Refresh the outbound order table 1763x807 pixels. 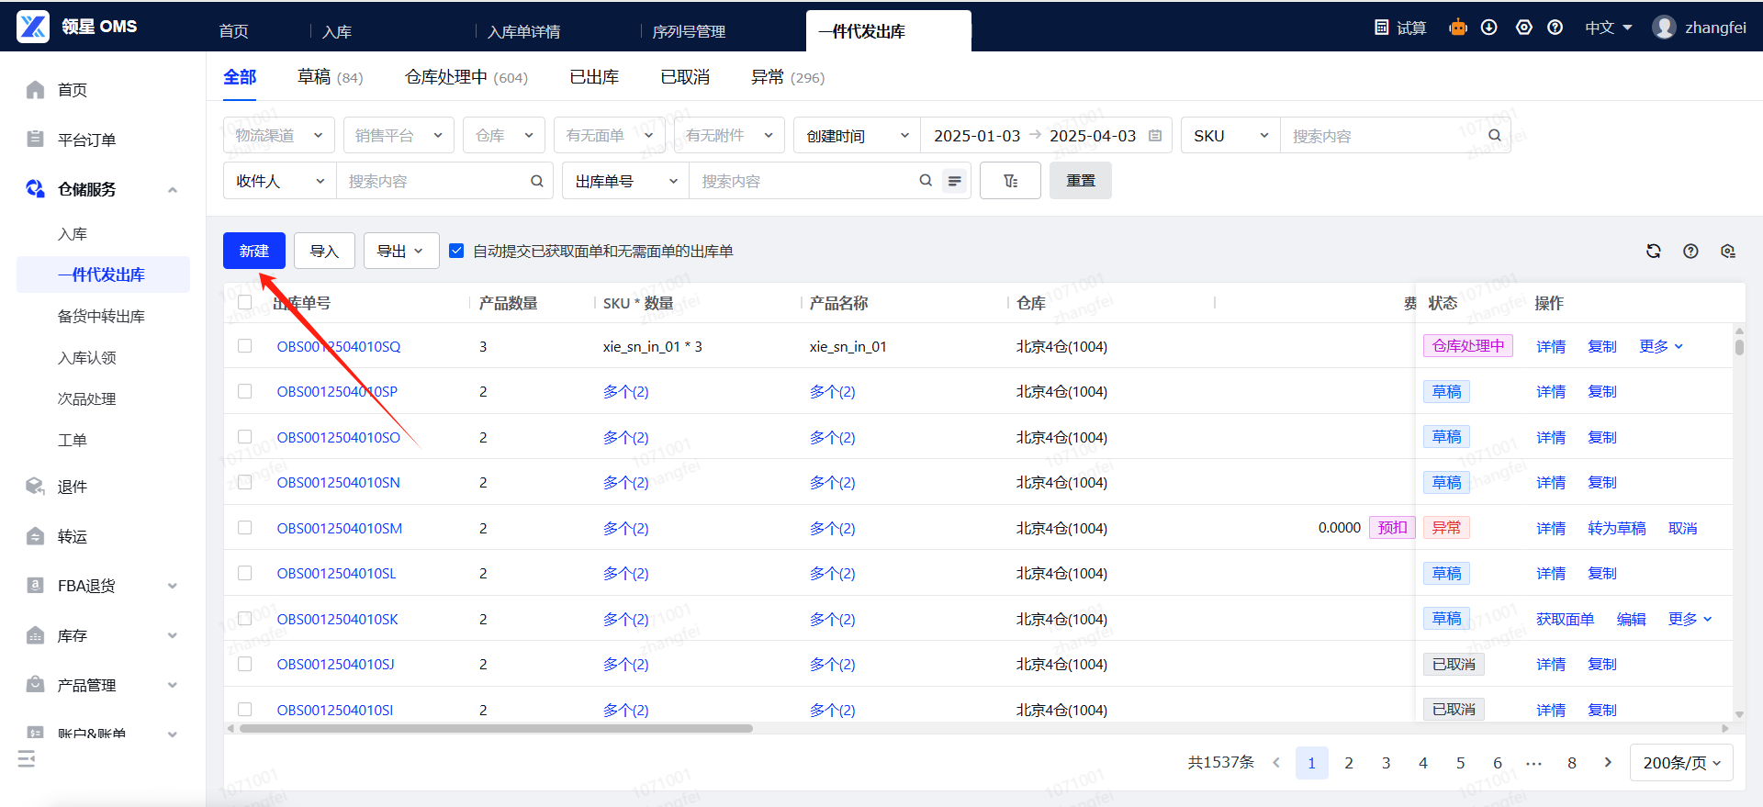click(x=1654, y=252)
